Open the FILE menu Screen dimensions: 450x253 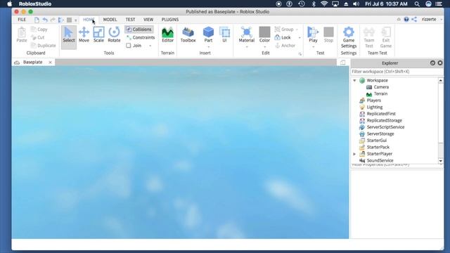pos(22,20)
